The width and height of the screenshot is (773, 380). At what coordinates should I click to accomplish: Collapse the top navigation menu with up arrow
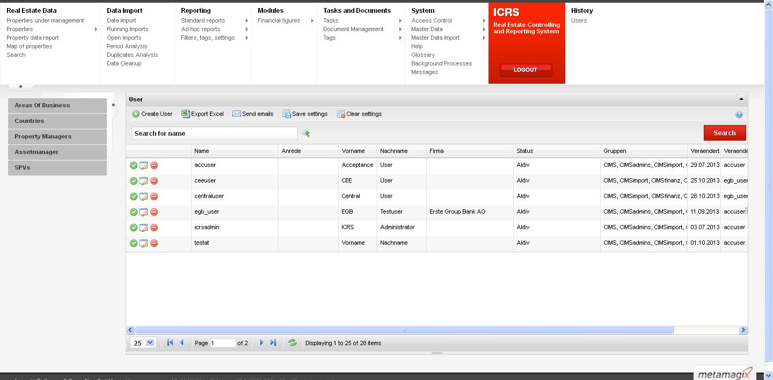click(20, 86)
